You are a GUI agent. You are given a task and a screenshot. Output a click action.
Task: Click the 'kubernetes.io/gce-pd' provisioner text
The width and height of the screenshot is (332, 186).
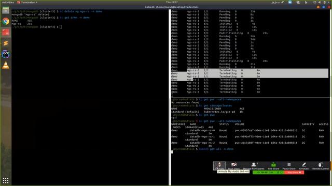pos(219,112)
